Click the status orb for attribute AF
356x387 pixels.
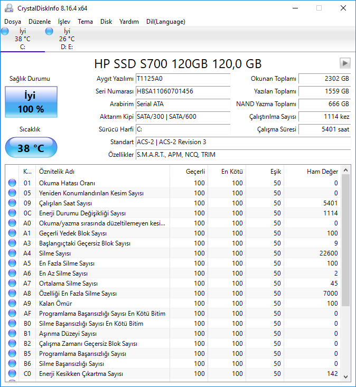click(12, 313)
